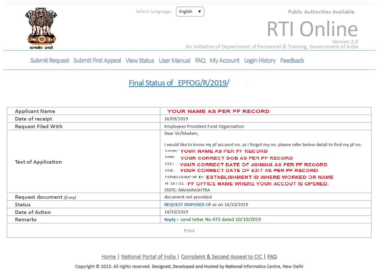Open the User Manual

[174, 60]
